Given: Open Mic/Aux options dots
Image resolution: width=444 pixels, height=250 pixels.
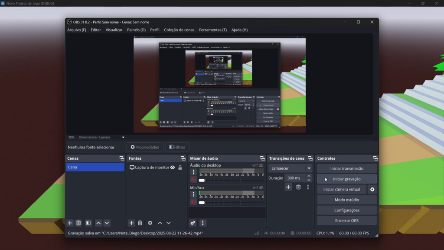Looking at the screenshot, I should [193, 194].
